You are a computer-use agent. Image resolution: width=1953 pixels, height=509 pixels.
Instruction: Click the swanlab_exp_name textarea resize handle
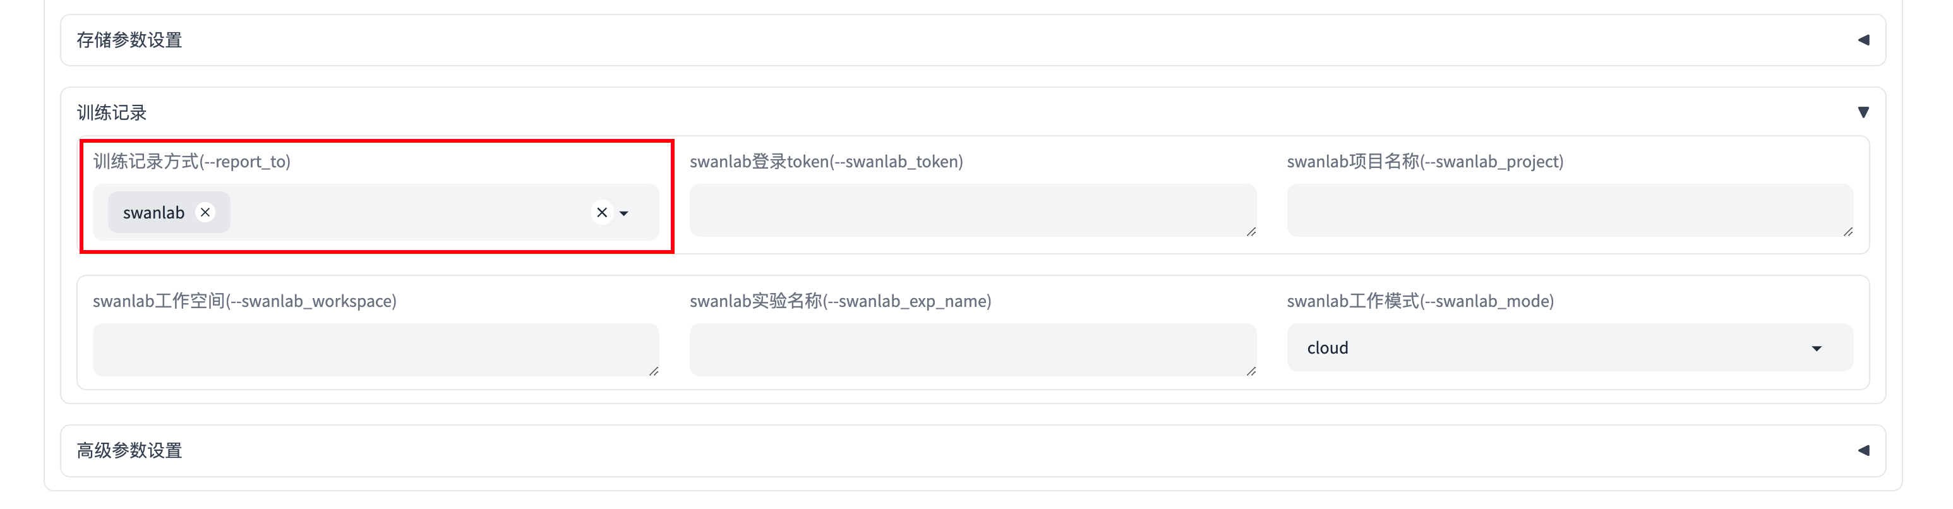[x=1251, y=371]
